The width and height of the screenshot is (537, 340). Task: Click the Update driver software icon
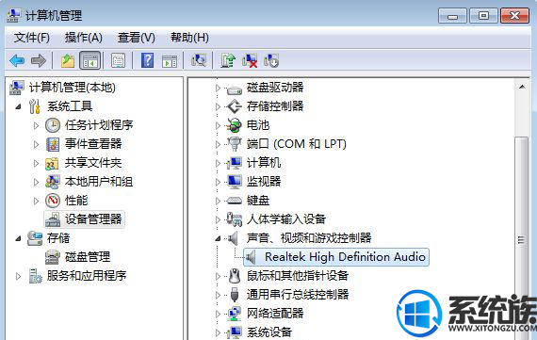pyautogui.click(x=228, y=60)
